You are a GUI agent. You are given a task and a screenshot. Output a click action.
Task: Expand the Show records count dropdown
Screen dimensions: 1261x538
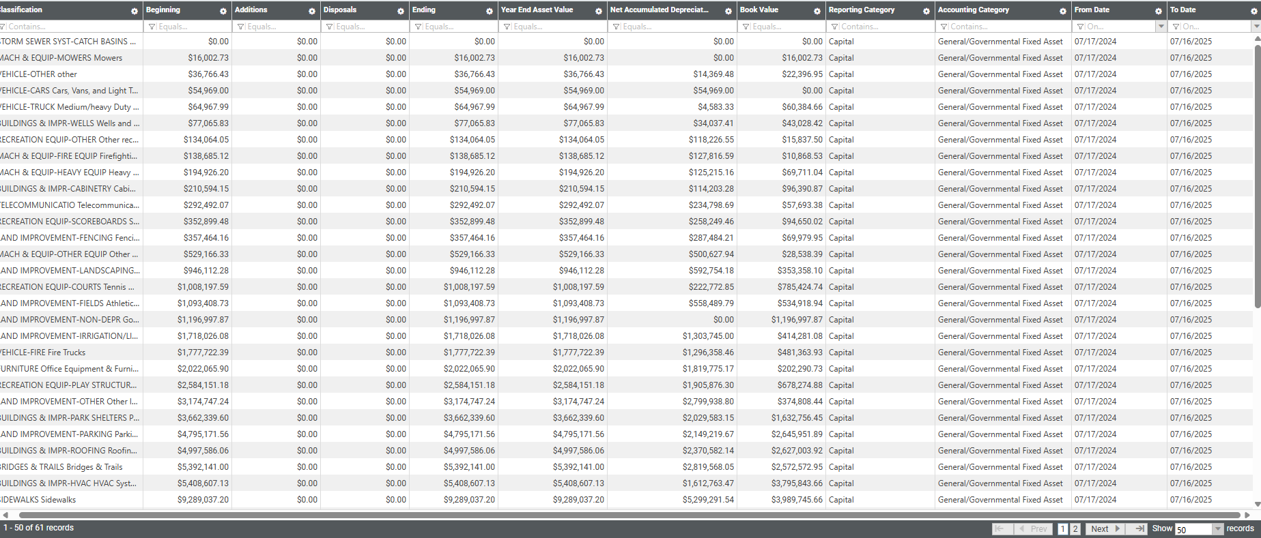click(x=1217, y=529)
